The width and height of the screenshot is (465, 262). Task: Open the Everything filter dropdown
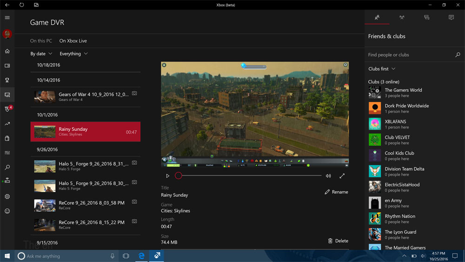point(73,54)
